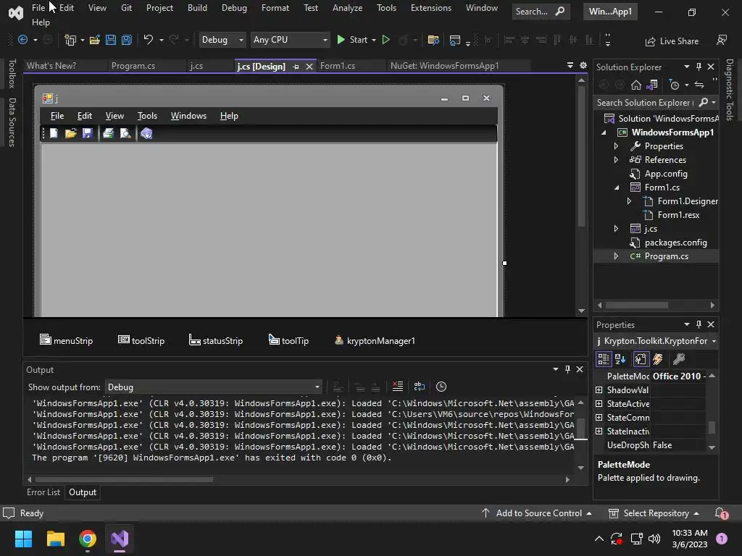Click the notifications bell in the status bar
The width and height of the screenshot is (742, 556).
721,513
